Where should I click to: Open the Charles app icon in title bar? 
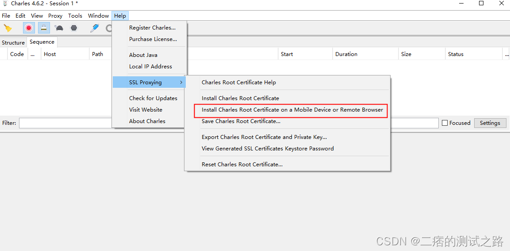pyautogui.click(x=5, y=4)
